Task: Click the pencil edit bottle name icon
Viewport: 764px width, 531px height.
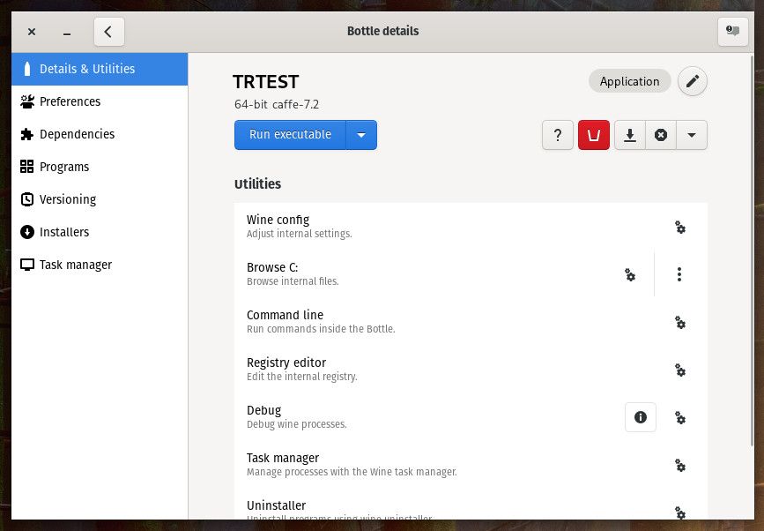Action: [x=693, y=81]
